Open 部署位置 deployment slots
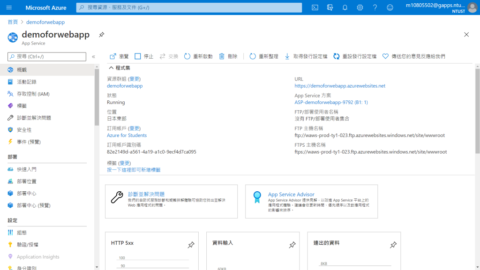Screen dimensions: 480x270 point(47,181)
